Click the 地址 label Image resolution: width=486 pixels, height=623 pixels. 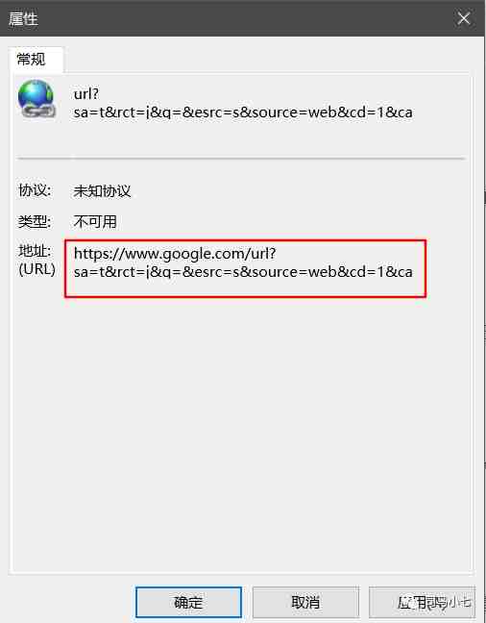(x=35, y=251)
